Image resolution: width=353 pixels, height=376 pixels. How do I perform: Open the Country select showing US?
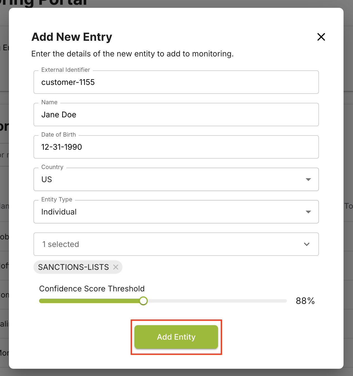176,179
